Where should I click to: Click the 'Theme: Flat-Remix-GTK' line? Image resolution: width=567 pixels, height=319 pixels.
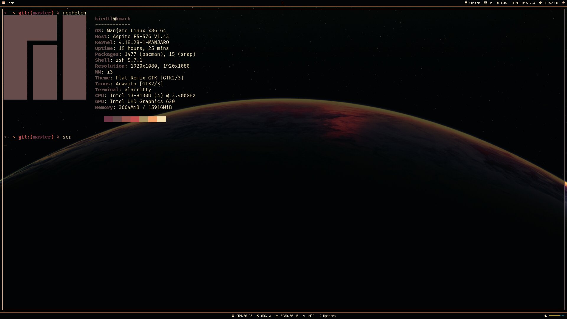click(x=139, y=78)
